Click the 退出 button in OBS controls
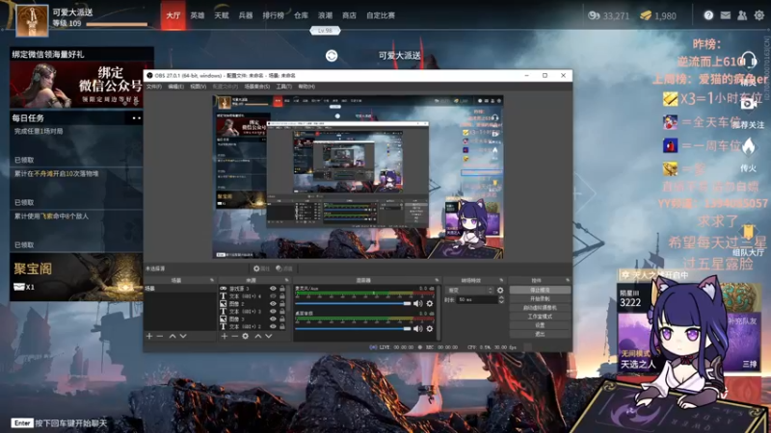This screenshot has height=433, width=771. coord(540,334)
